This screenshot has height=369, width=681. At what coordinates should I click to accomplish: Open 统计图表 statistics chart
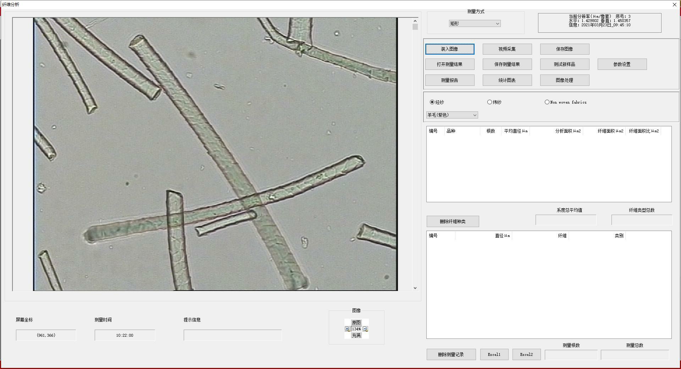point(507,80)
